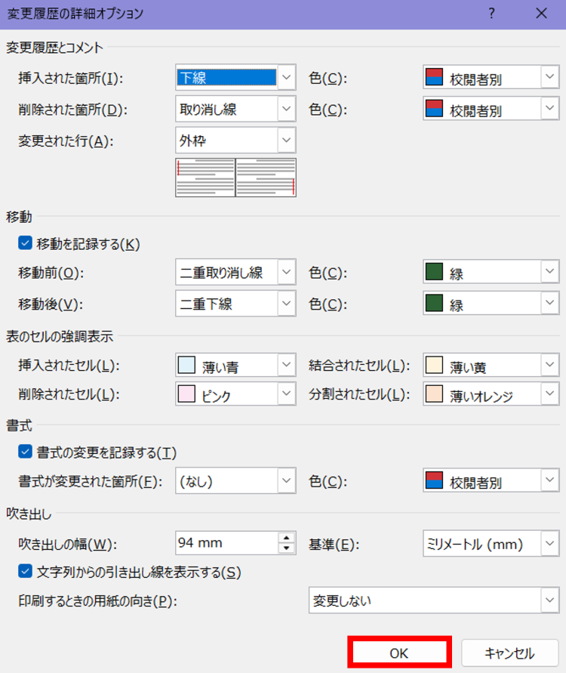Toggle 移動を記録する checkbox

(x=26, y=243)
